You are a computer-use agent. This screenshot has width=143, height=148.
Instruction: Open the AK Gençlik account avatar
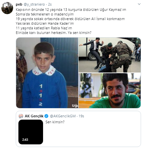[x=21, y=116]
